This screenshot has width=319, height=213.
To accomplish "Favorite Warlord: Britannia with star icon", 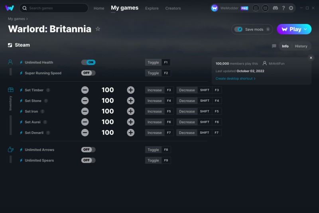I will tap(98, 29).
